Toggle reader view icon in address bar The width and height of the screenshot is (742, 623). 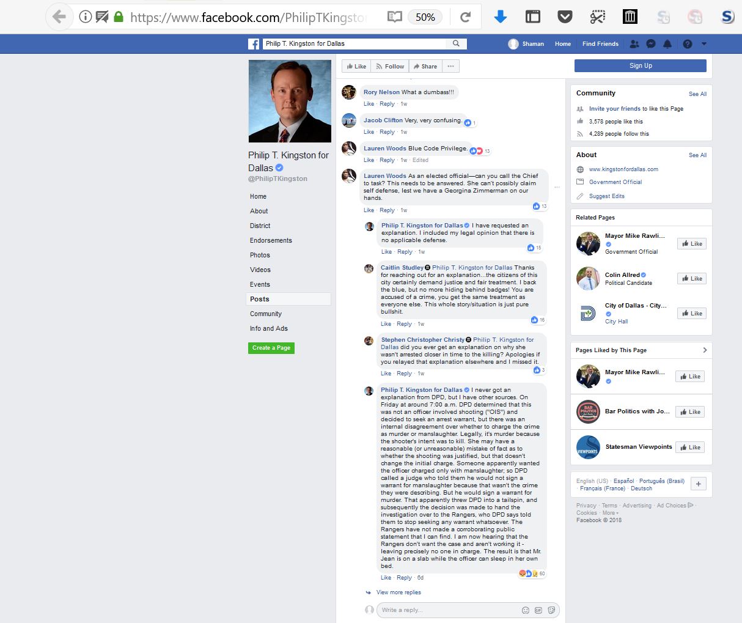pos(395,17)
